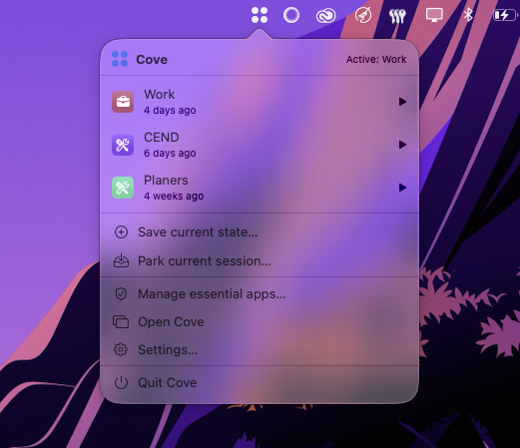
Task: Click the plus circle icon for saving state
Action: [x=121, y=232]
